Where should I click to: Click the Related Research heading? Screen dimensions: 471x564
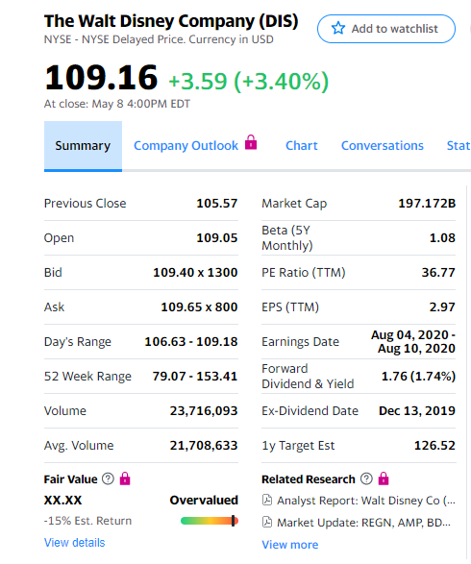309,479
